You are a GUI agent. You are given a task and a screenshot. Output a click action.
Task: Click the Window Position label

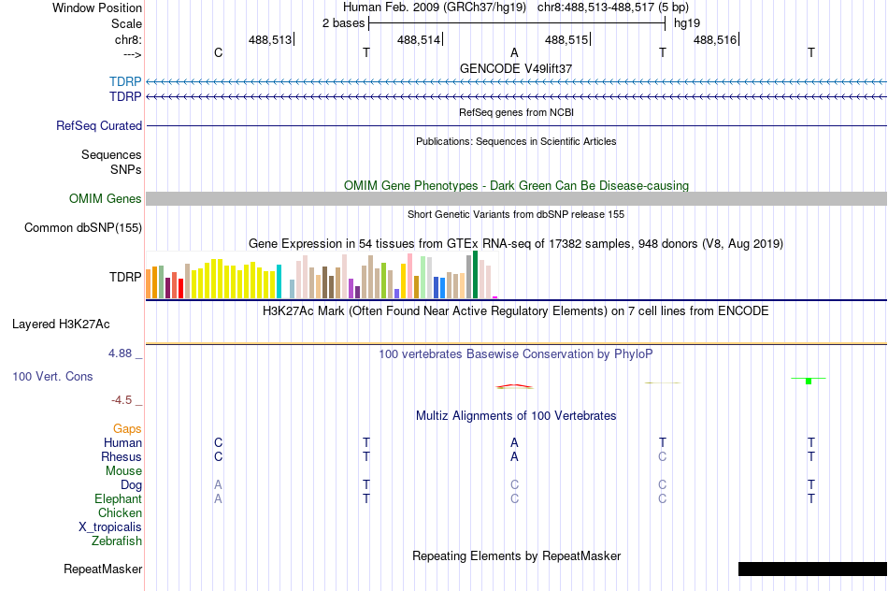(x=97, y=7)
